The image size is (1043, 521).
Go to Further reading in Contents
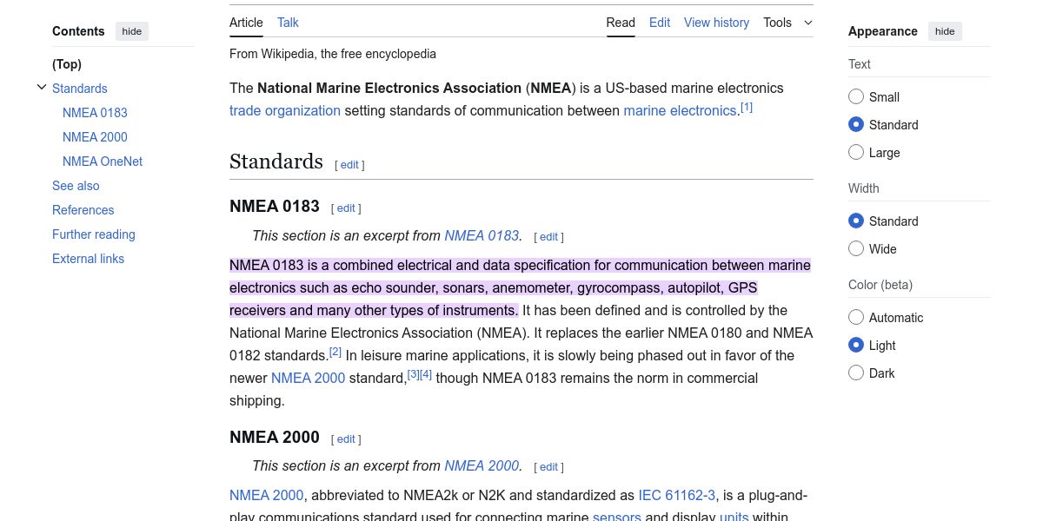[x=94, y=234]
